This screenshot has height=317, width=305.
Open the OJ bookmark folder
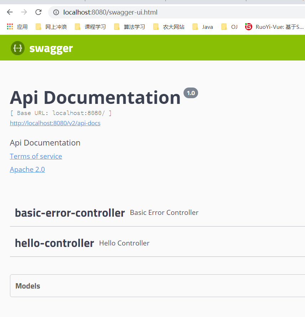pyautogui.click(x=229, y=27)
